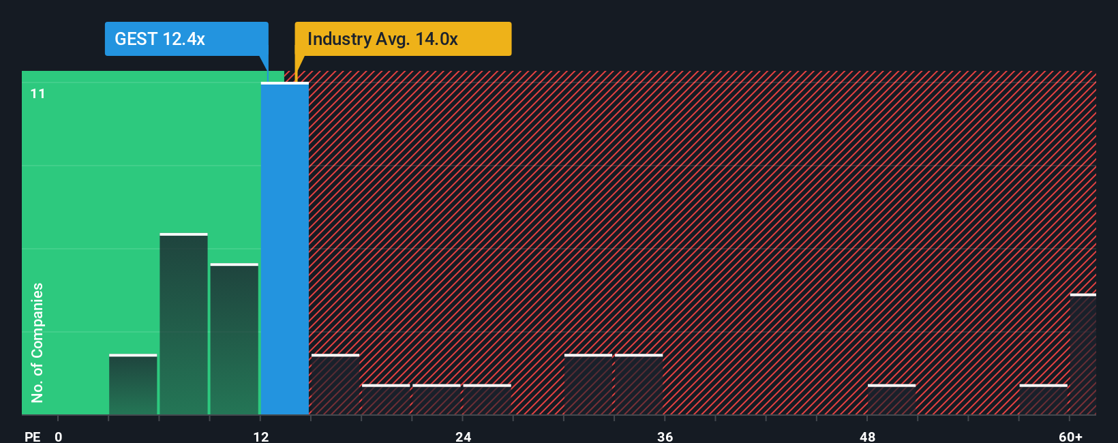Click the x-axis label 48

tap(867, 436)
